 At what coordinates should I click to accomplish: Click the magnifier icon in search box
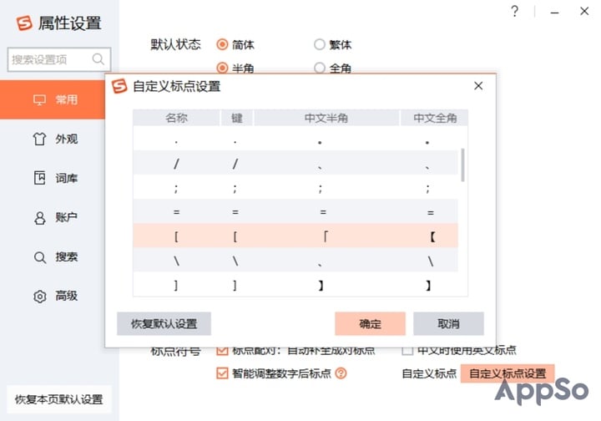click(98, 59)
